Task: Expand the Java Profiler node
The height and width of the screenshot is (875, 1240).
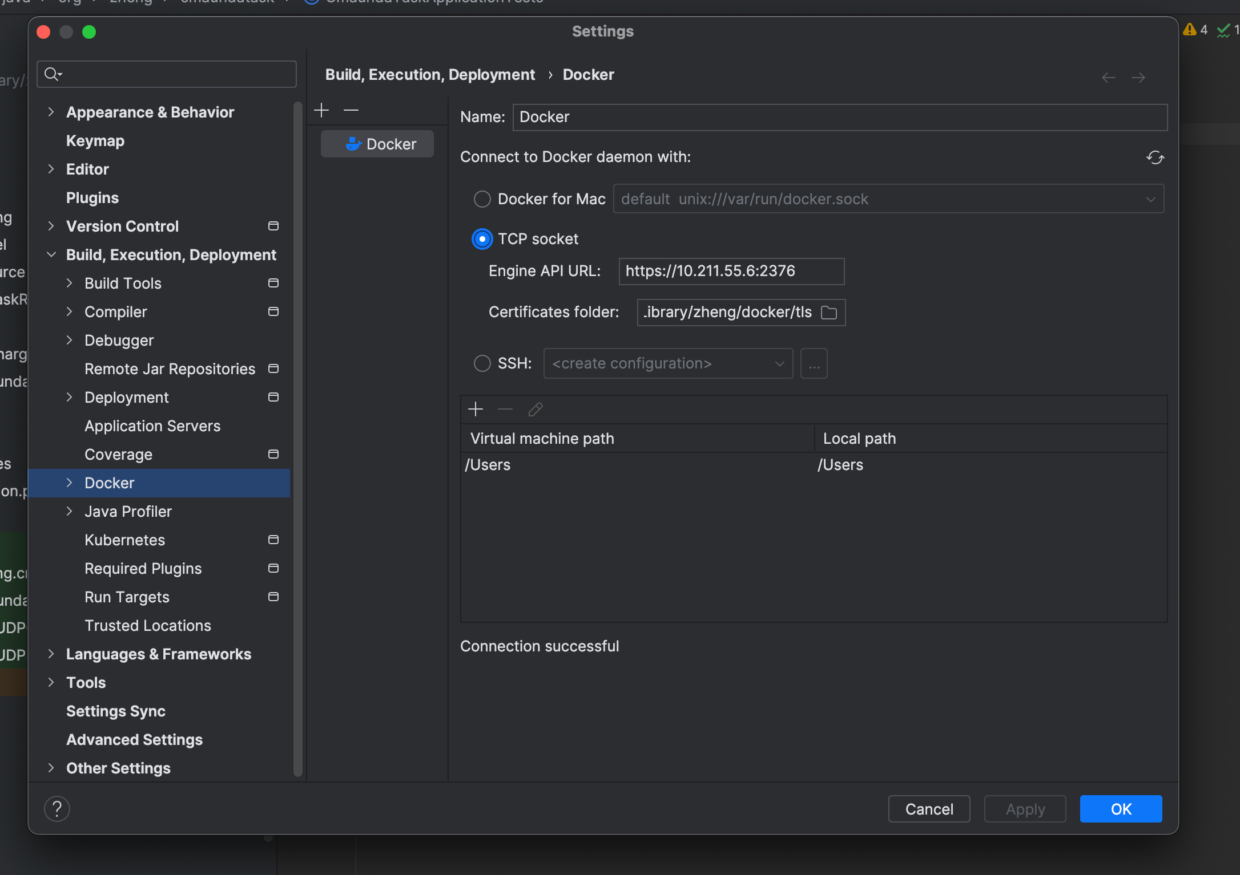Action: (69, 511)
